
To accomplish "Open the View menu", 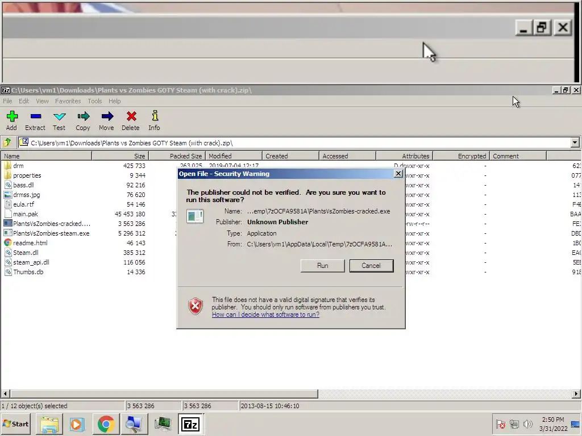I will [42, 101].
